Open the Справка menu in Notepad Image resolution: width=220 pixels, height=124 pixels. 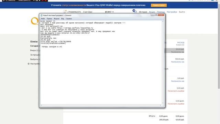[69, 19]
